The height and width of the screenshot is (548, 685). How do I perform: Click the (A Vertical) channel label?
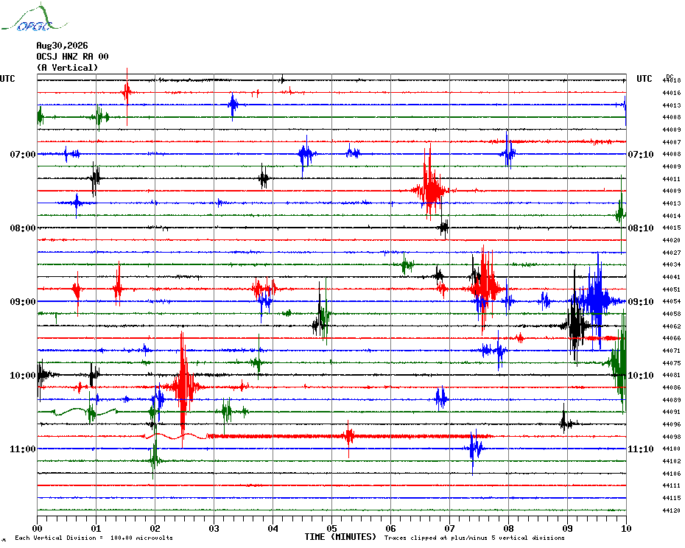[x=67, y=67]
